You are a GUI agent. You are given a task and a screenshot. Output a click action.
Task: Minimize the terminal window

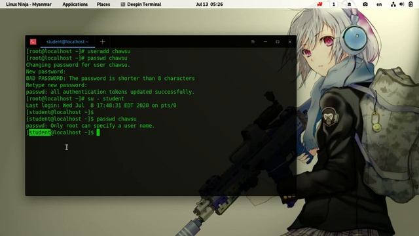click(x=265, y=42)
